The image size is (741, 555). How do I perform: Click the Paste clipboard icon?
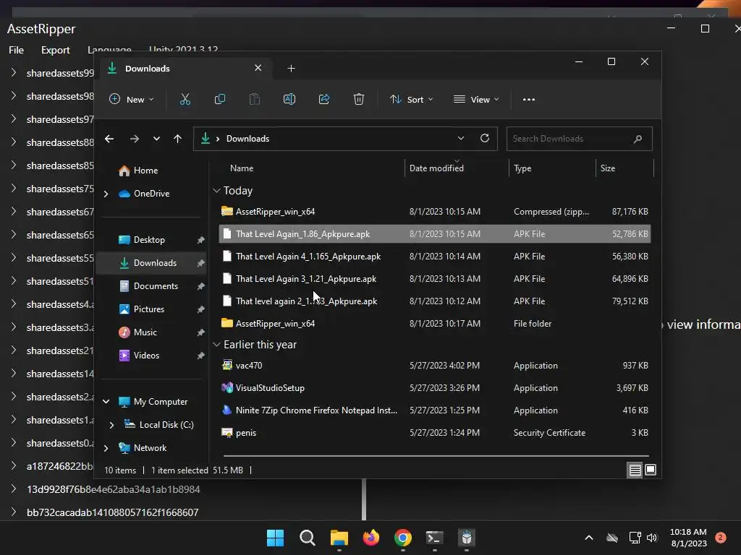click(254, 99)
